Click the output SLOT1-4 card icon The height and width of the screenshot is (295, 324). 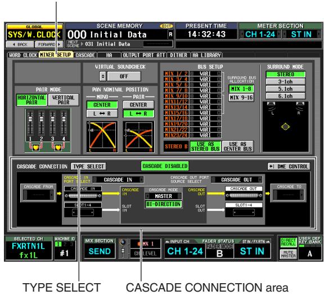click(x=244, y=212)
